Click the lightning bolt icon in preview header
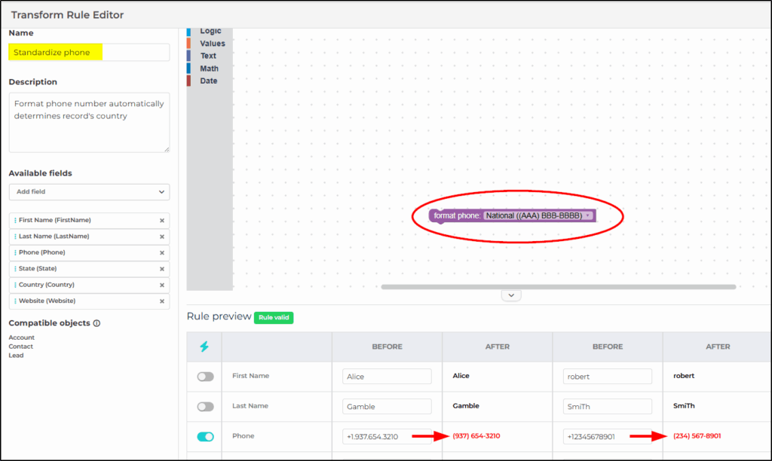772x461 pixels. tap(204, 347)
